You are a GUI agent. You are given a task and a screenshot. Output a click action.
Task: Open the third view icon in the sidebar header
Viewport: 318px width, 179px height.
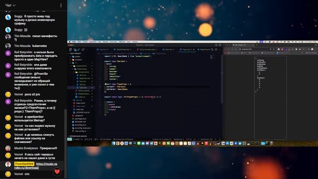[79, 50]
